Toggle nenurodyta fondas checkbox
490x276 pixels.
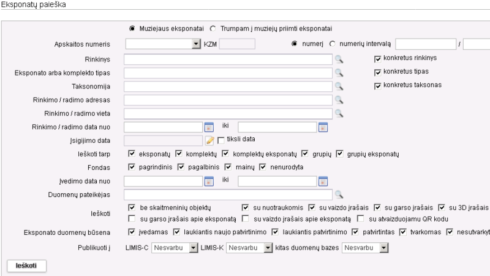point(263,167)
